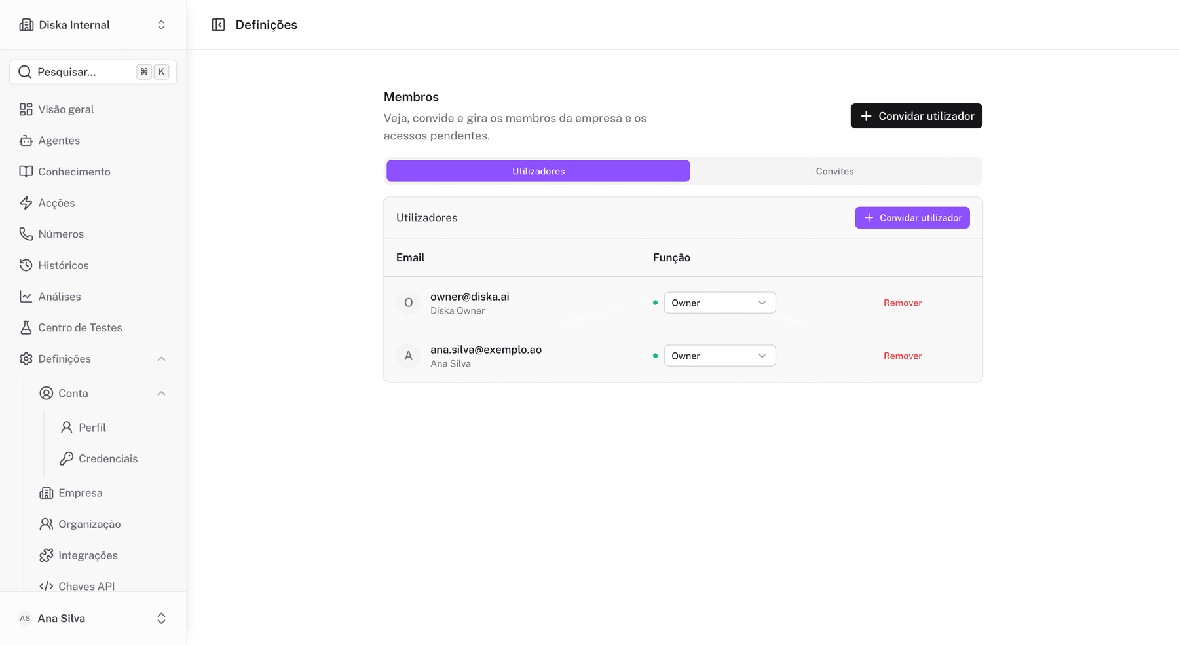The height and width of the screenshot is (645, 1179).
Task: Click the Email column header
Action: tap(410, 257)
